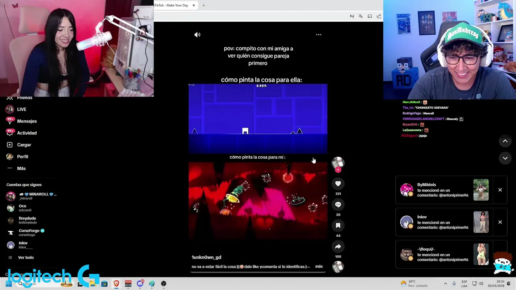Open the video three-dot options menu
The width and height of the screenshot is (516, 290).
tap(318, 35)
